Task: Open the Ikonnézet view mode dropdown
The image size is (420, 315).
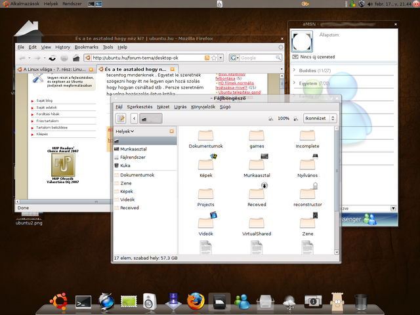Action: (x=320, y=118)
